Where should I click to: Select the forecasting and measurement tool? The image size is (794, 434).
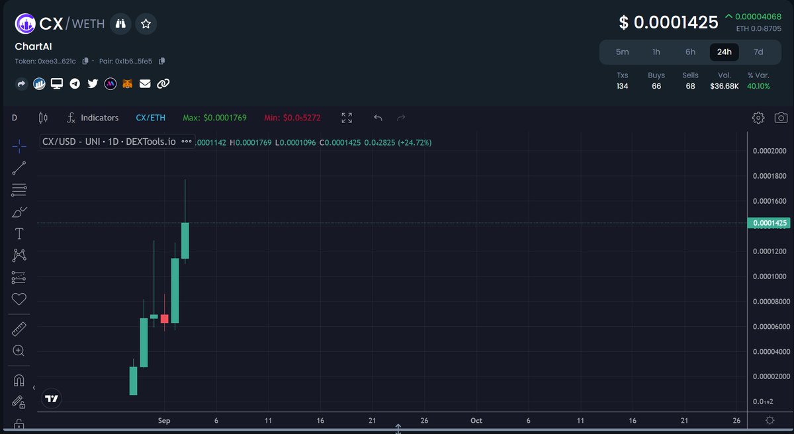19,277
